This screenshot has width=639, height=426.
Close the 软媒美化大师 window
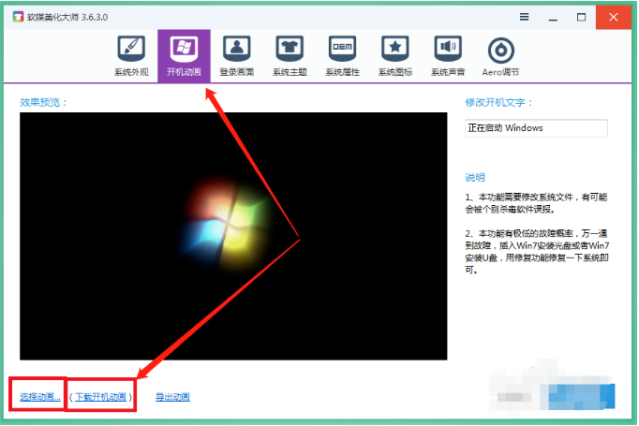614,17
